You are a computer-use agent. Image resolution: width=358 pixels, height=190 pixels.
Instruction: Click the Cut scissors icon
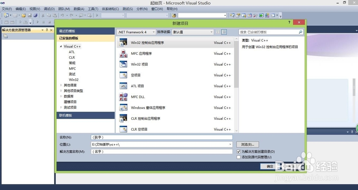point(43,15)
